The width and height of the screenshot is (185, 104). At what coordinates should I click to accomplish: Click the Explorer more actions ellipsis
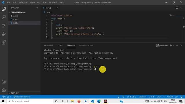pos(37,8)
